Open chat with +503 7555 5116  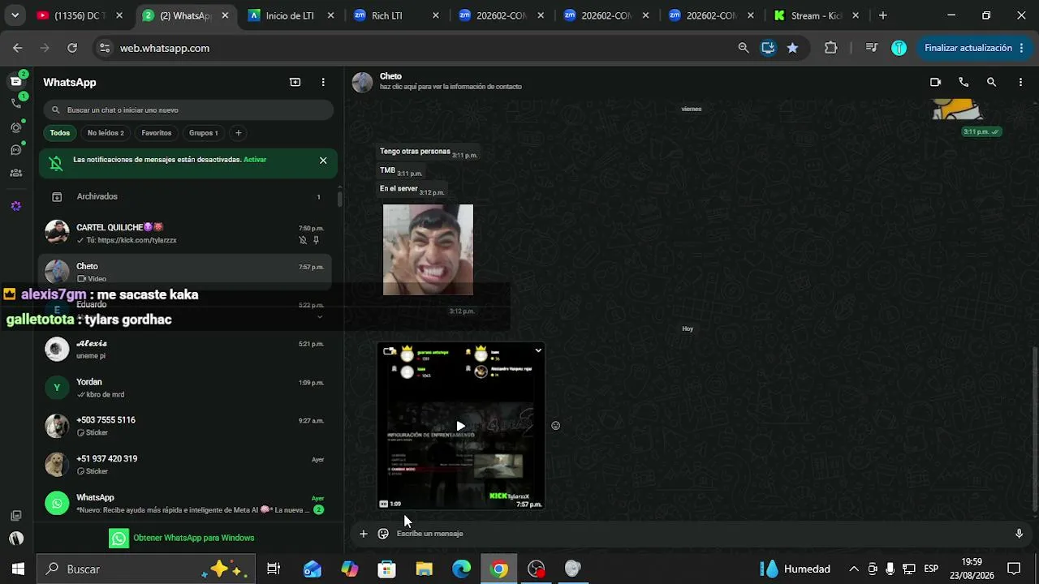tap(185, 426)
